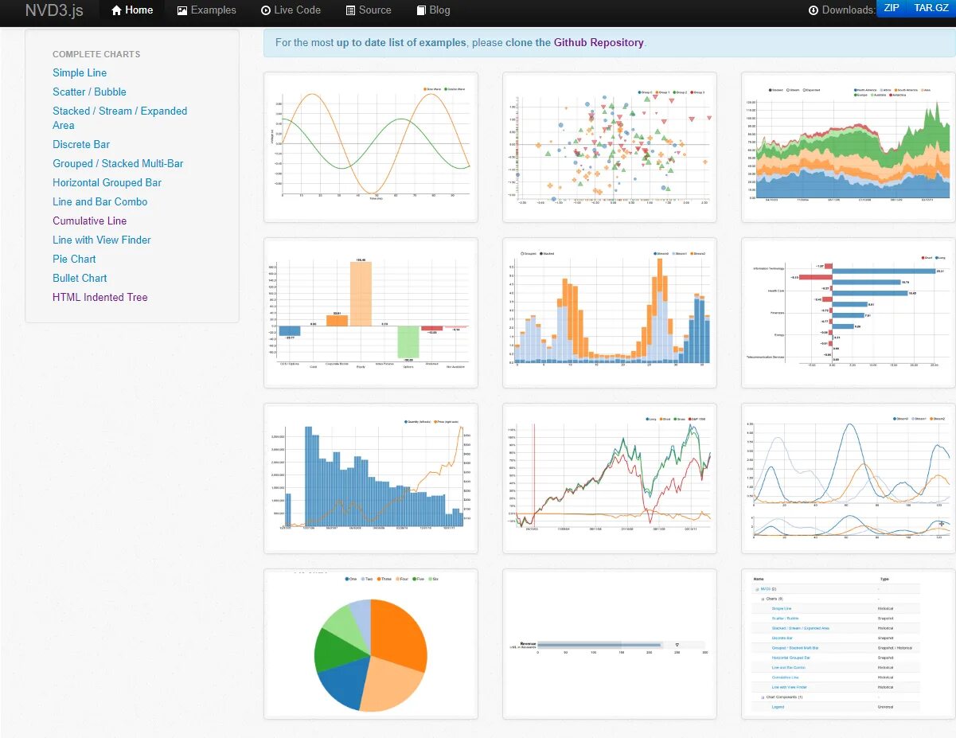This screenshot has height=738, width=956.
Task: Toggle Long legend in horizontal bar chart
Action: [x=938, y=258]
